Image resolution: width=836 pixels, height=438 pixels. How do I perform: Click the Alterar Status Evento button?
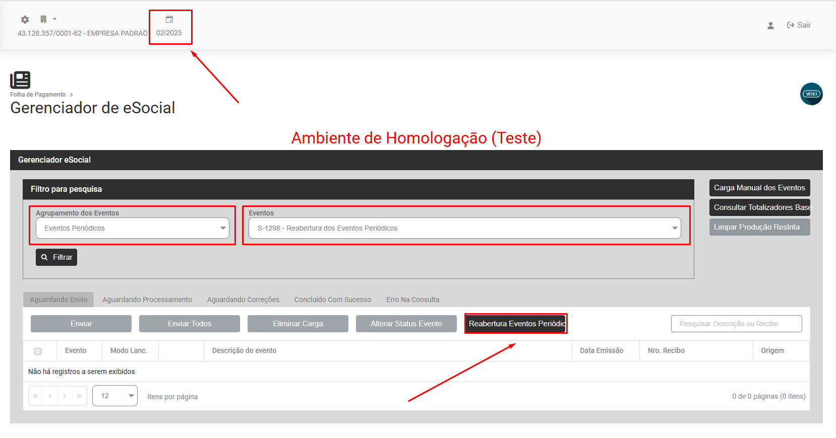click(x=406, y=324)
